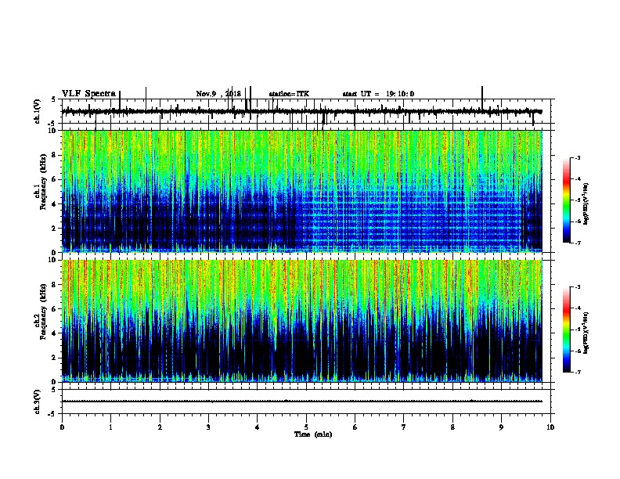This screenshot has height=479, width=620.
Task: Click the "-4" label on ch.2 colorbar
Action: [x=578, y=308]
